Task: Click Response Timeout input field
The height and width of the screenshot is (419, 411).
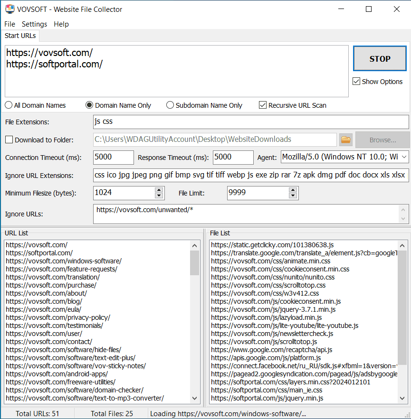Action: click(x=233, y=158)
